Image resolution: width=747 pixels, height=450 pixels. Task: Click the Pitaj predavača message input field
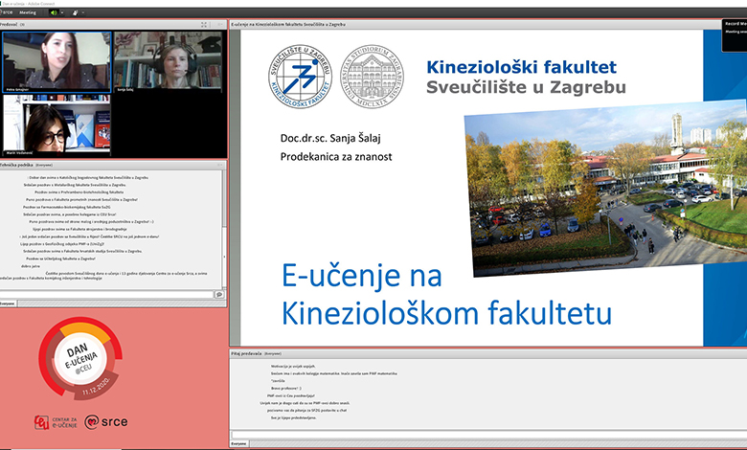click(x=488, y=435)
